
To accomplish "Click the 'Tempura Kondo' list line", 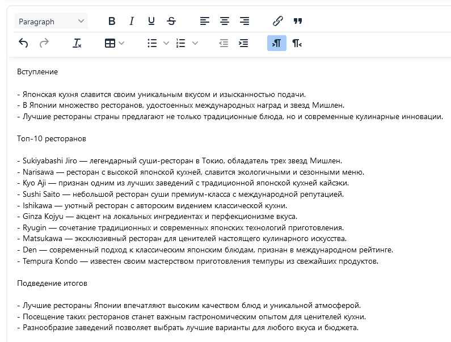I will [198, 261].
